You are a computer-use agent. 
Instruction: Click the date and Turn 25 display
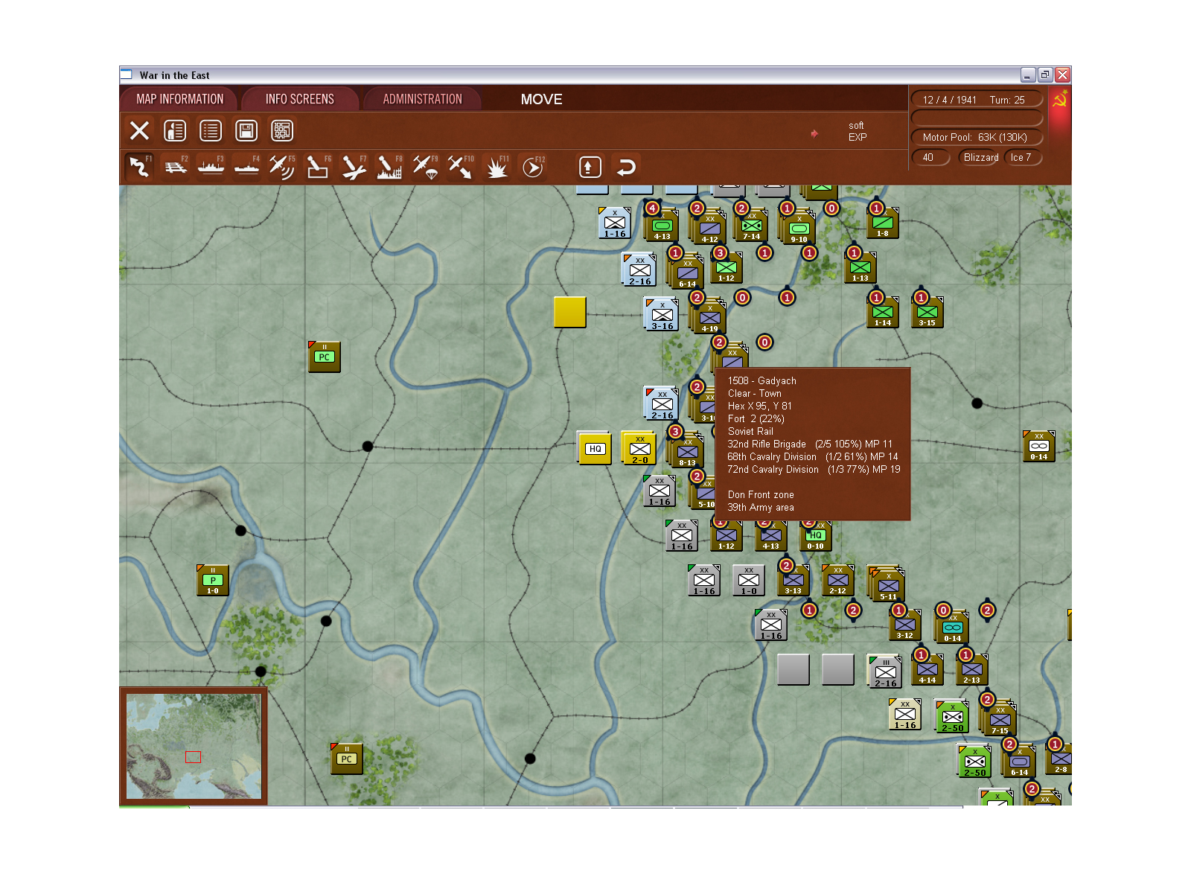coord(975,100)
